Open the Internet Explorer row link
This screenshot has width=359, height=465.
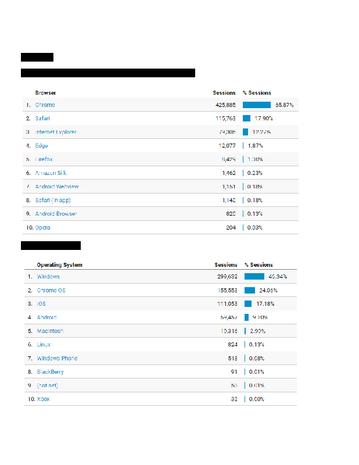tap(56, 132)
